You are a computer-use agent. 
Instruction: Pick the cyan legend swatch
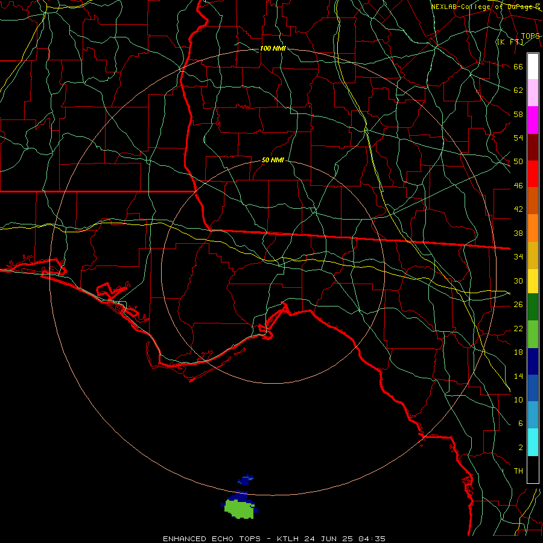[x=533, y=442]
